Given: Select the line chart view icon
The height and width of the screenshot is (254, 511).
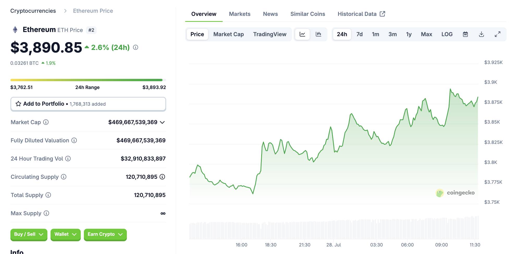Looking at the screenshot, I should [x=302, y=34].
